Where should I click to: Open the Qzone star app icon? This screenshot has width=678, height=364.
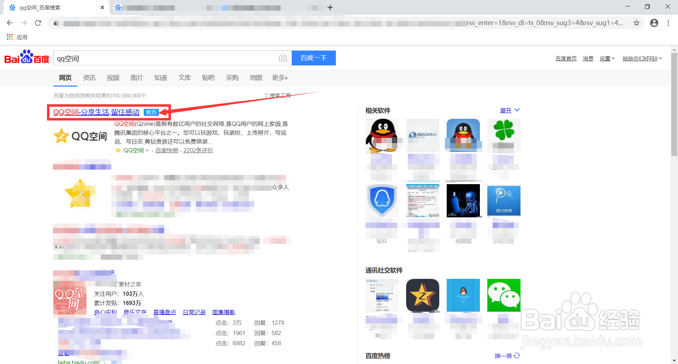423,295
